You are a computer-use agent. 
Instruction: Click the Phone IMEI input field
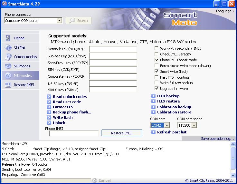tap(74, 133)
